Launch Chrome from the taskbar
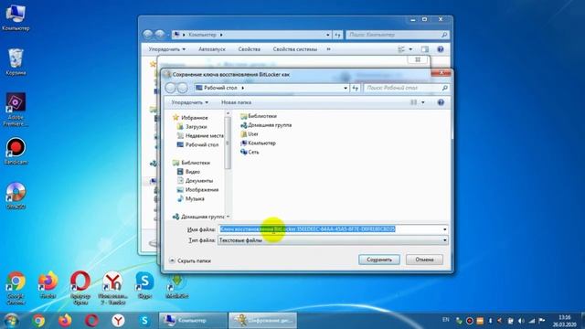 (38, 321)
